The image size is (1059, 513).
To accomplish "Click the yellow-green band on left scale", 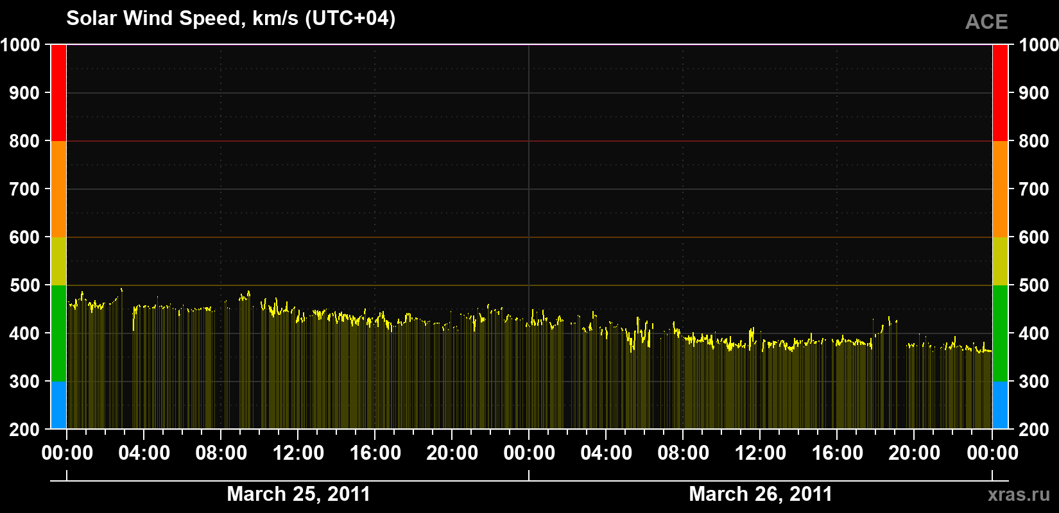I will coord(58,261).
